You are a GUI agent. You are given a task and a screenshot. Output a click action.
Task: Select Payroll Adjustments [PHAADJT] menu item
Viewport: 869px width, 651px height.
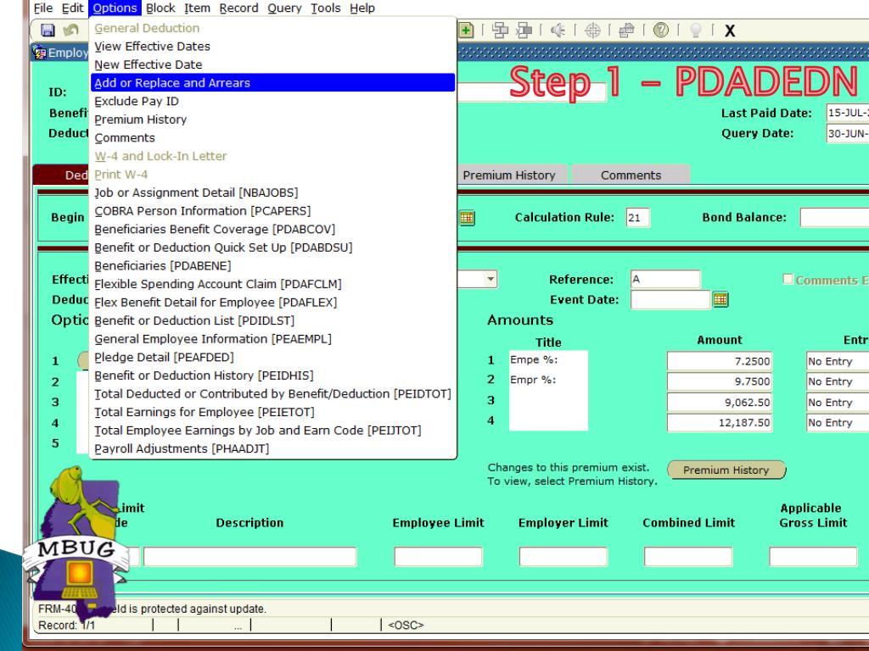(182, 448)
